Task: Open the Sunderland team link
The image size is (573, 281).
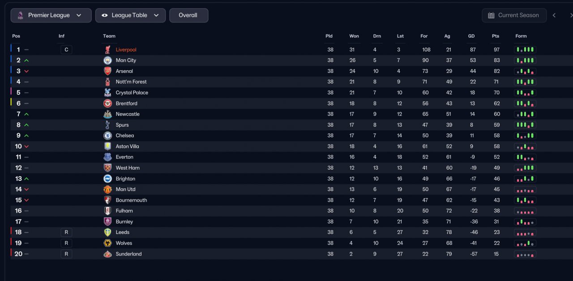Action: tap(129, 254)
